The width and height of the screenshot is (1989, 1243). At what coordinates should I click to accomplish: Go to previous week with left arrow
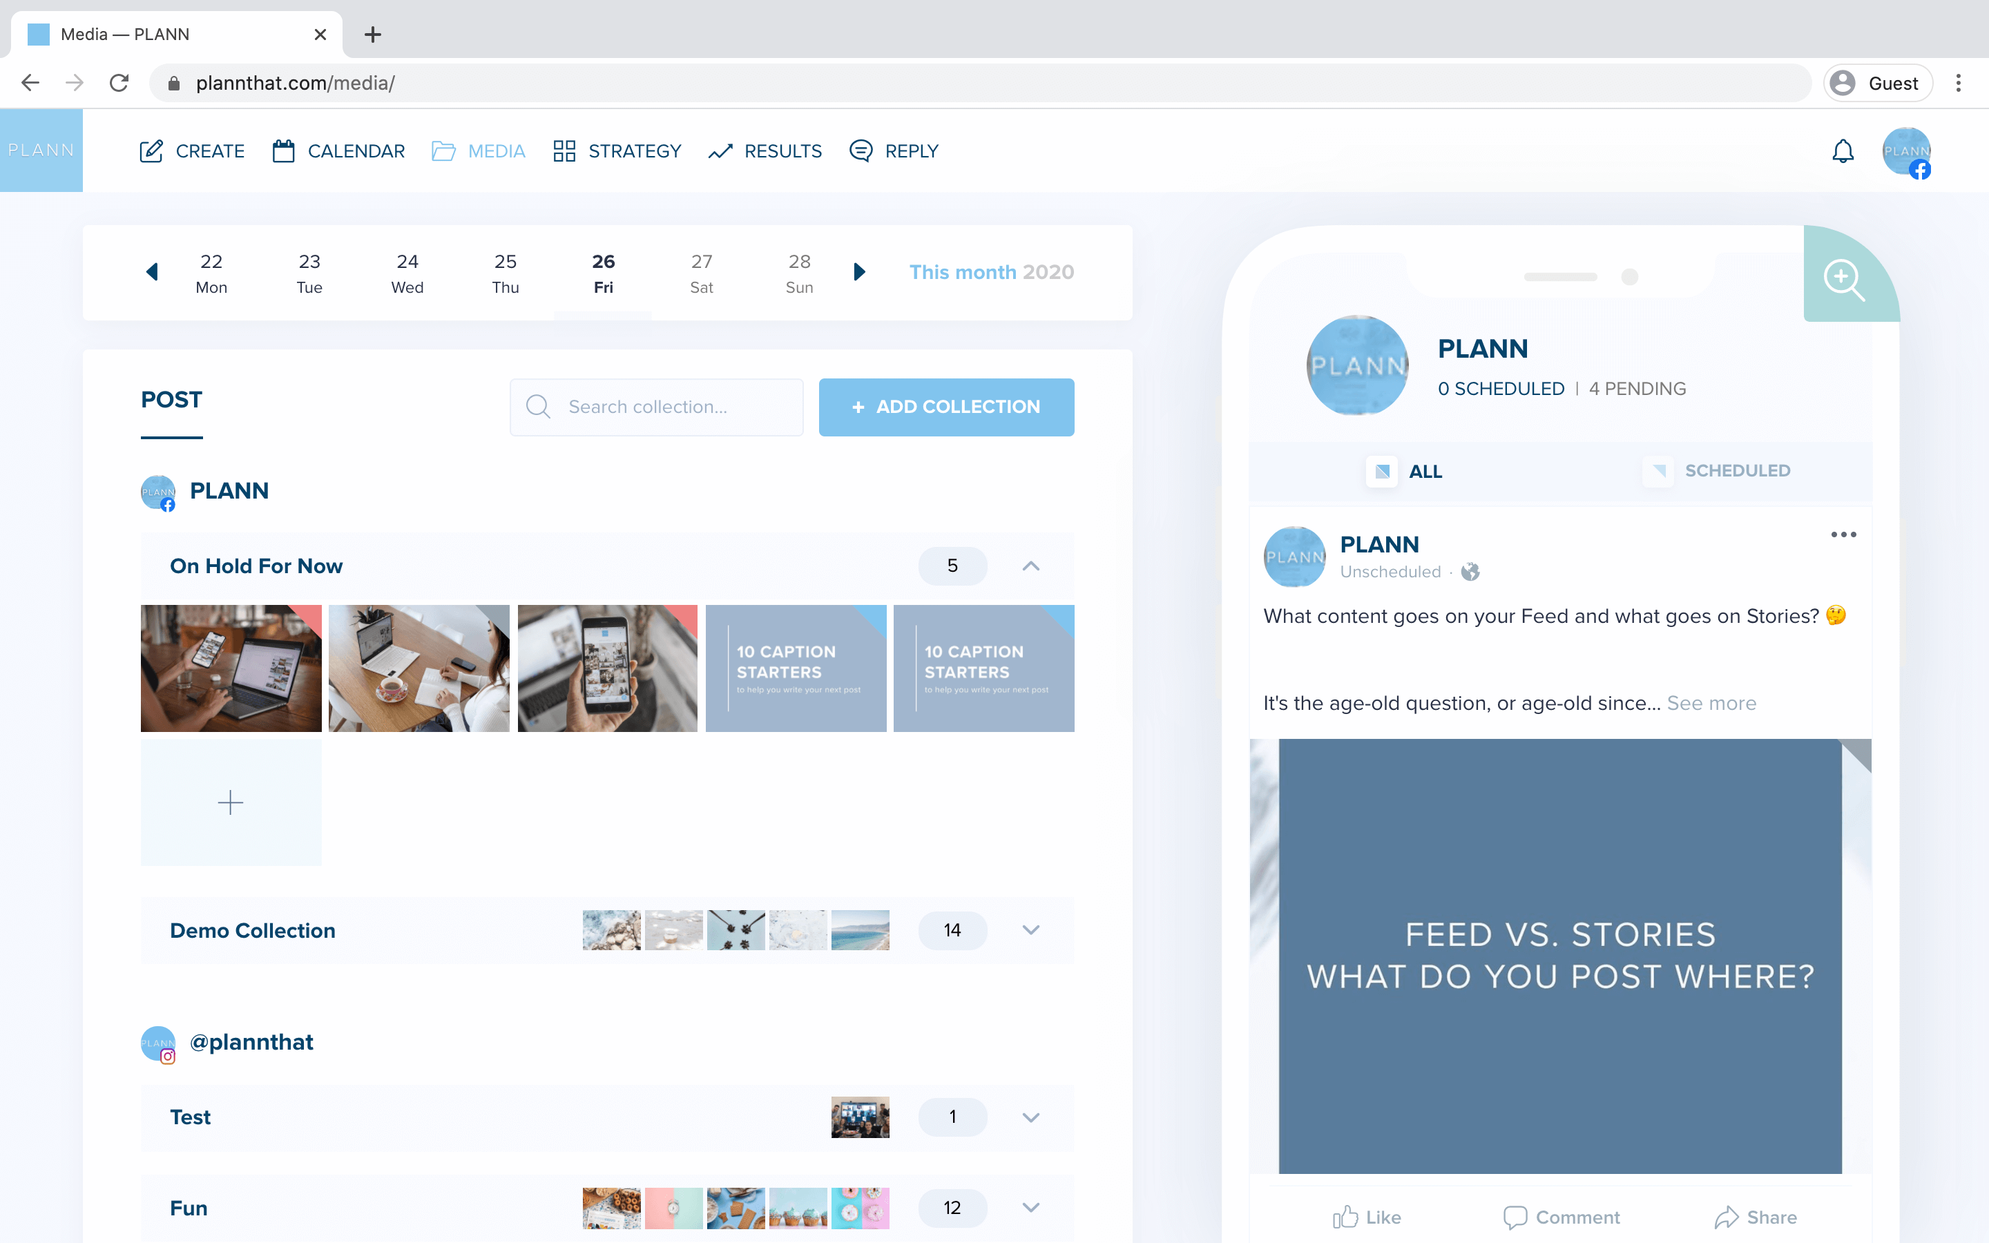click(152, 272)
